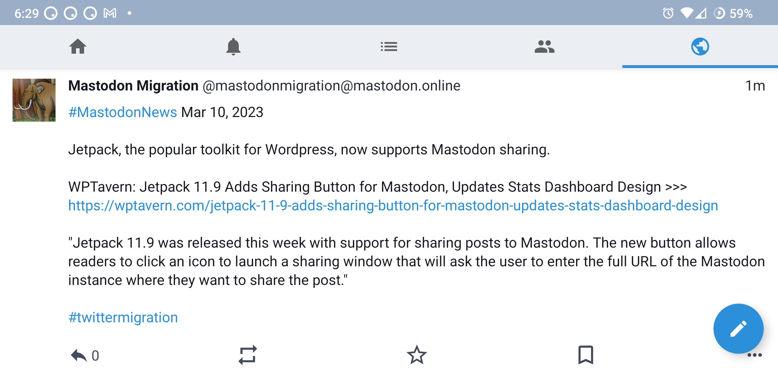Tap the 1m timestamp
This screenshot has height=368, width=778.
tap(755, 86)
